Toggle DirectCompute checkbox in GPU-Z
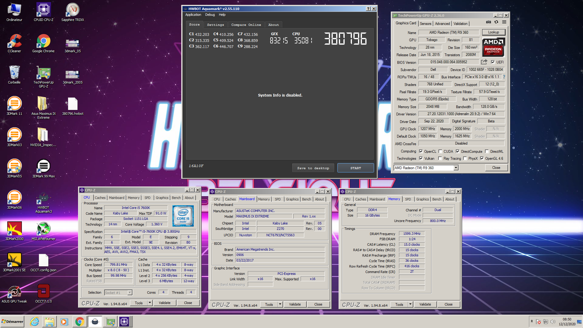 458,151
